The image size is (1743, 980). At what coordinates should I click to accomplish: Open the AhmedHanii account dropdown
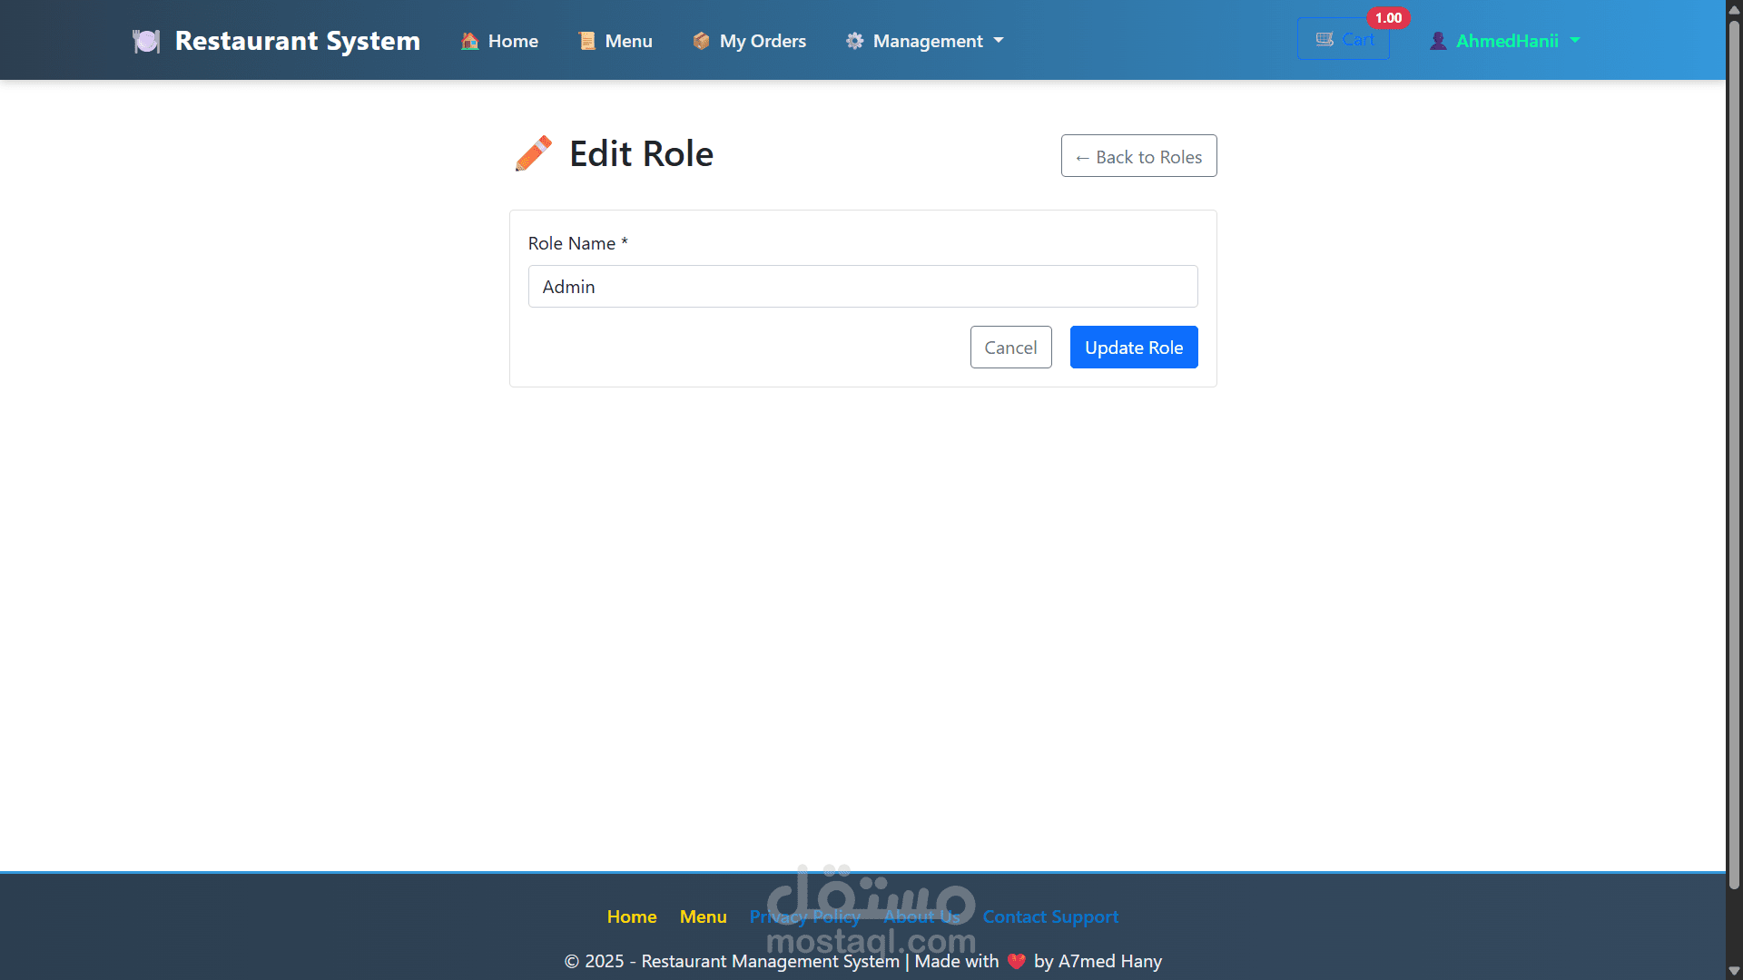tap(1507, 41)
